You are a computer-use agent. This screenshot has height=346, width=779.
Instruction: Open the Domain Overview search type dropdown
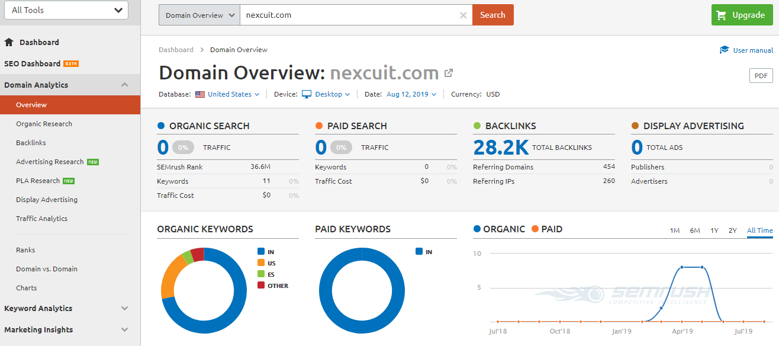tap(199, 15)
